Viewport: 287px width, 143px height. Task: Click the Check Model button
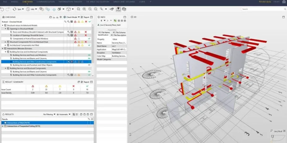[x=70, y=17]
